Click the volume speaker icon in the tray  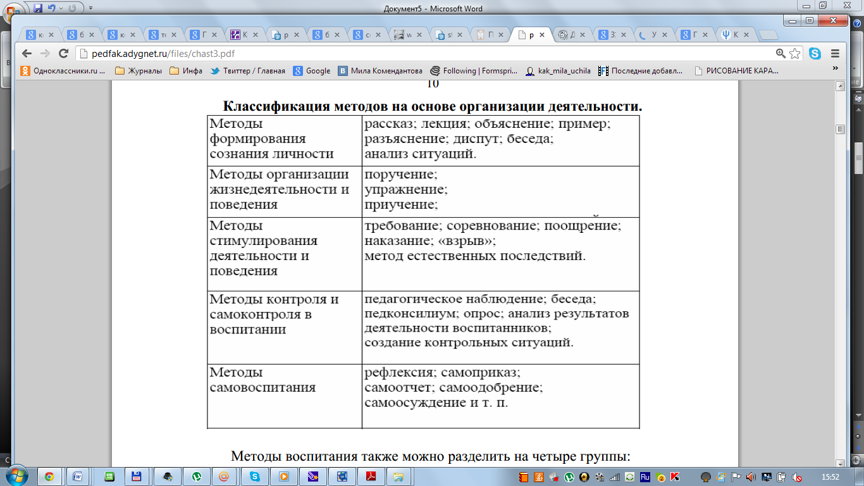click(751, 476)
